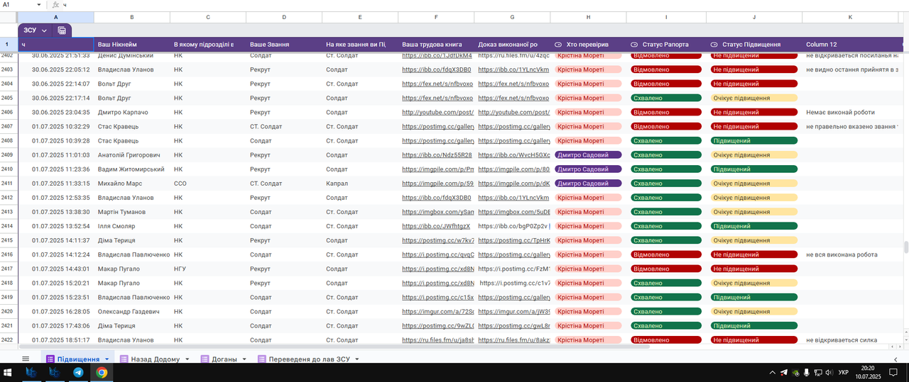Open imgur.com/a/72S link in row 2420
The image size is (909, 382).
pyautogui.click(x=437, y=312)
